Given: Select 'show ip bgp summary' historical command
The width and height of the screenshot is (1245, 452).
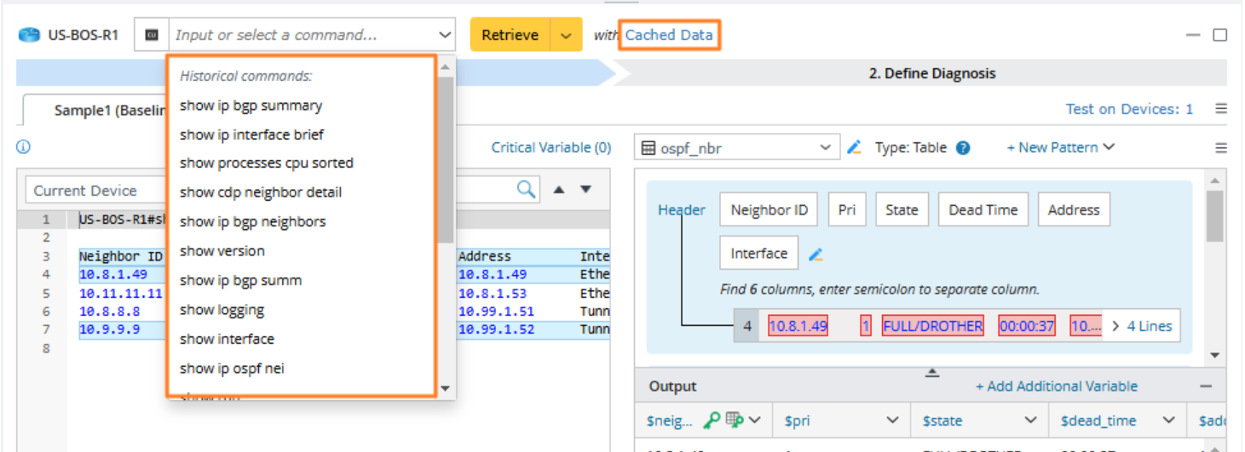Looking at the screenshot, I should click(x=251, y=106).
